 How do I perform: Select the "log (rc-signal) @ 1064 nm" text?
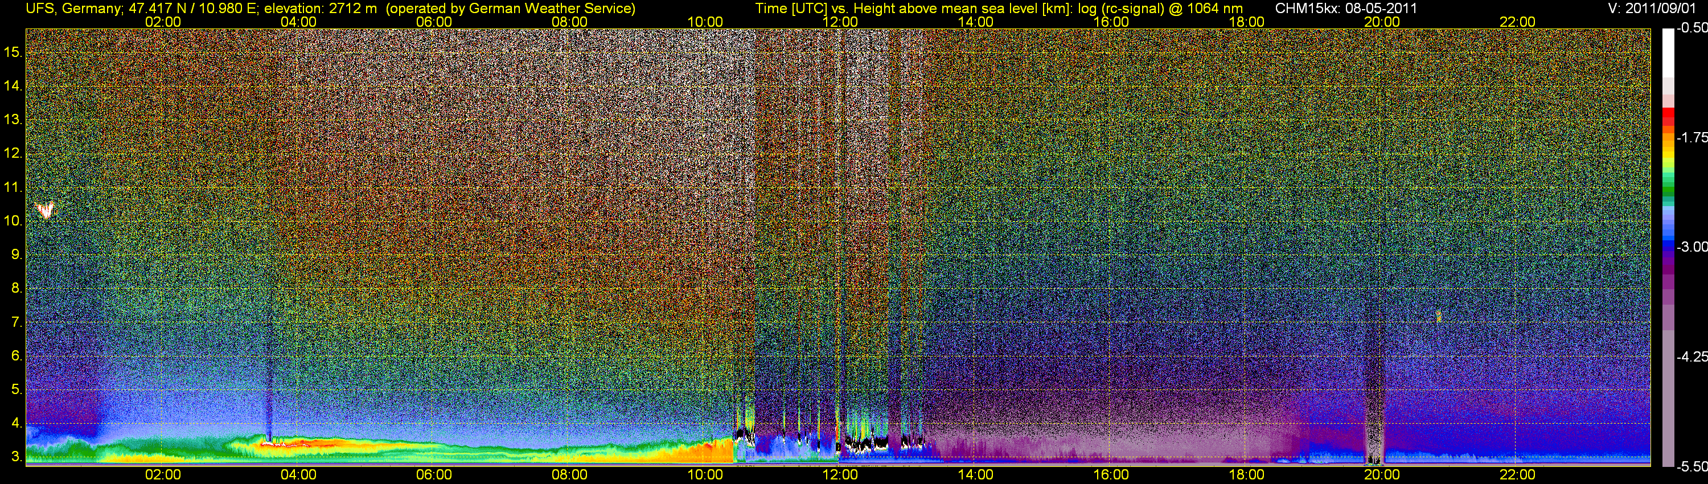(1160, 8)
